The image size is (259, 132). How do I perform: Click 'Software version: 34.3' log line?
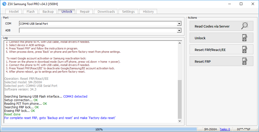(20, 89)
